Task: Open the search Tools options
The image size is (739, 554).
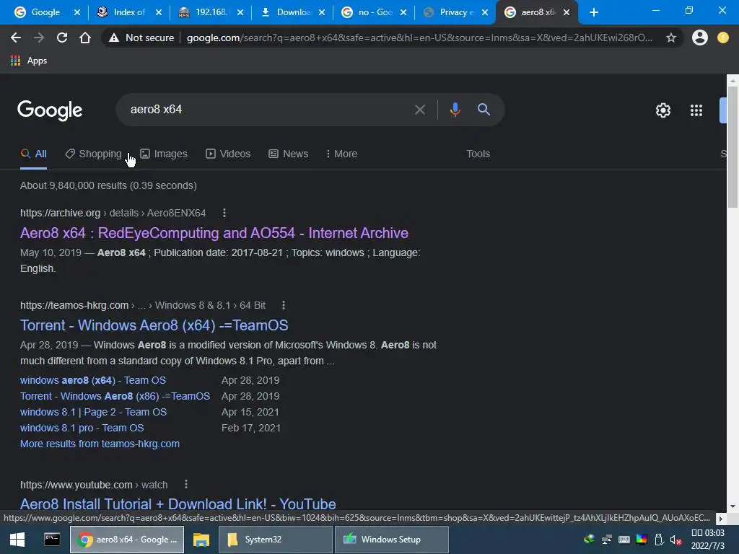Action: tap(478, 154)
